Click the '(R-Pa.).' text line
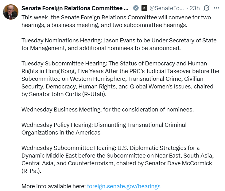Screen dimensions: 225x191 31,171
